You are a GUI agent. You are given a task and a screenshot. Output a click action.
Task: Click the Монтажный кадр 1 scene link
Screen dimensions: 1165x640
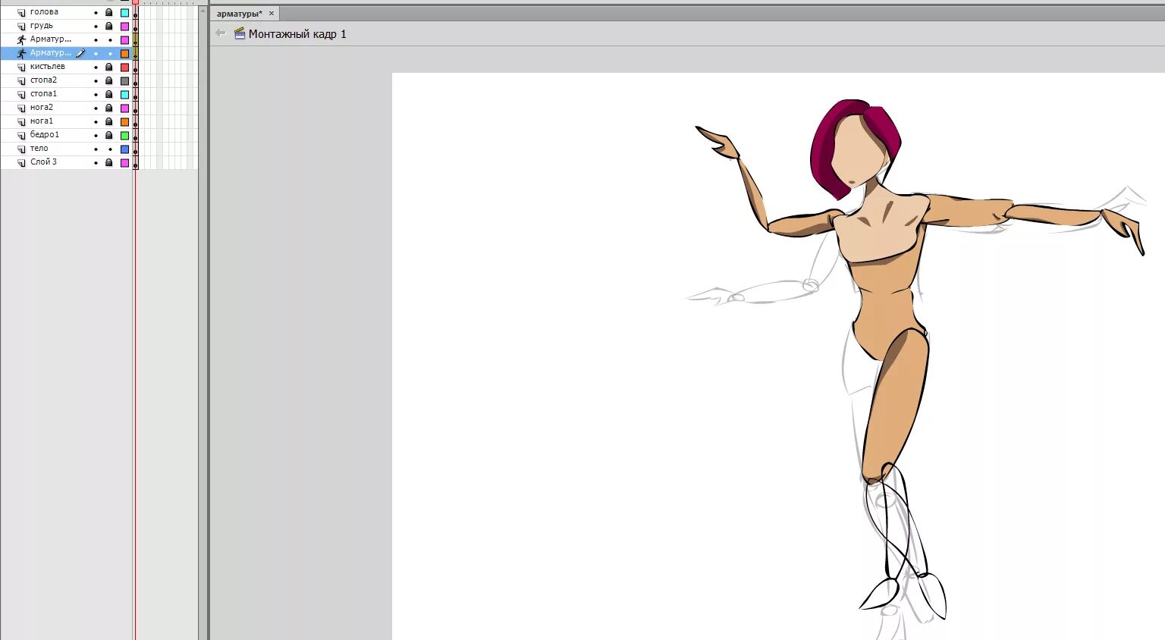click(297, 34)
